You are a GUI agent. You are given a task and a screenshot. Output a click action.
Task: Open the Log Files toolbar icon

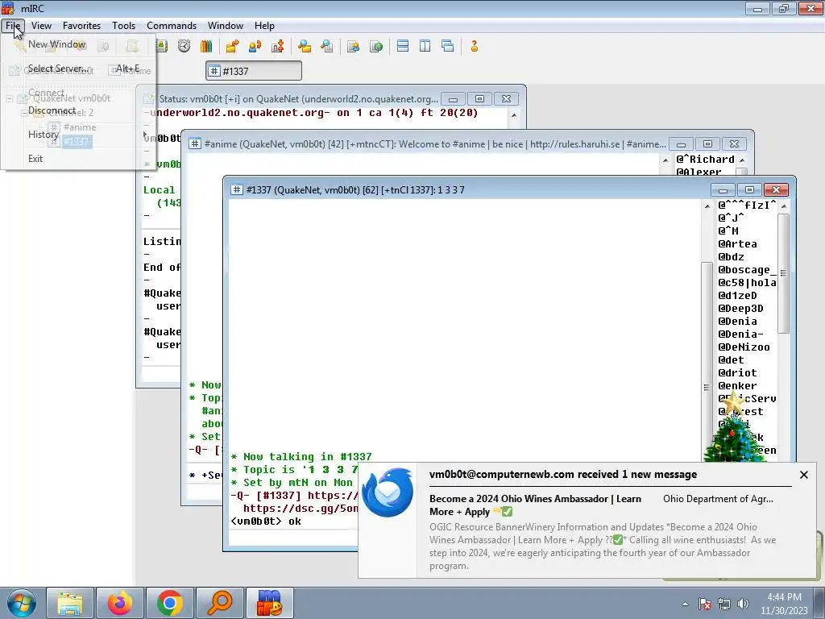tap(327, 46)
